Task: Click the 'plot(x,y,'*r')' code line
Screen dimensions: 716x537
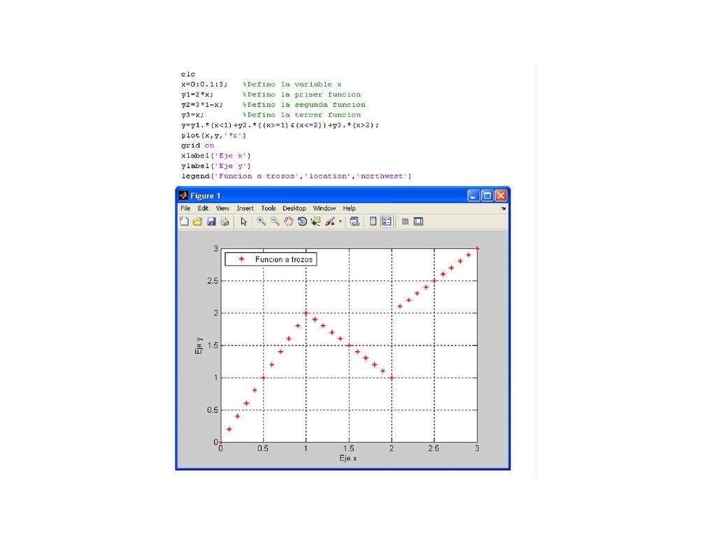Action: click(213, 135)
